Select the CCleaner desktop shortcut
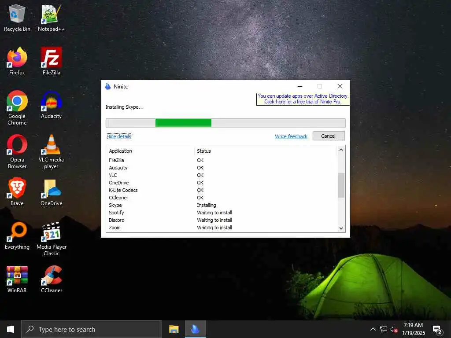451x338 pixels. [x=51, y=279]
